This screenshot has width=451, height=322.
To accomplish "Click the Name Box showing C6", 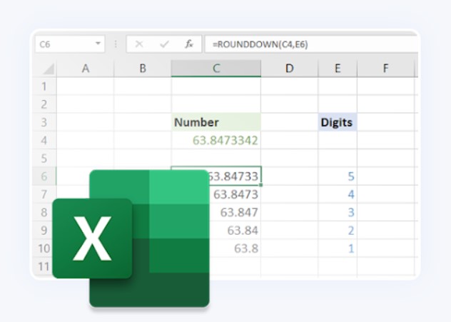I will click(x=70, y=44).
